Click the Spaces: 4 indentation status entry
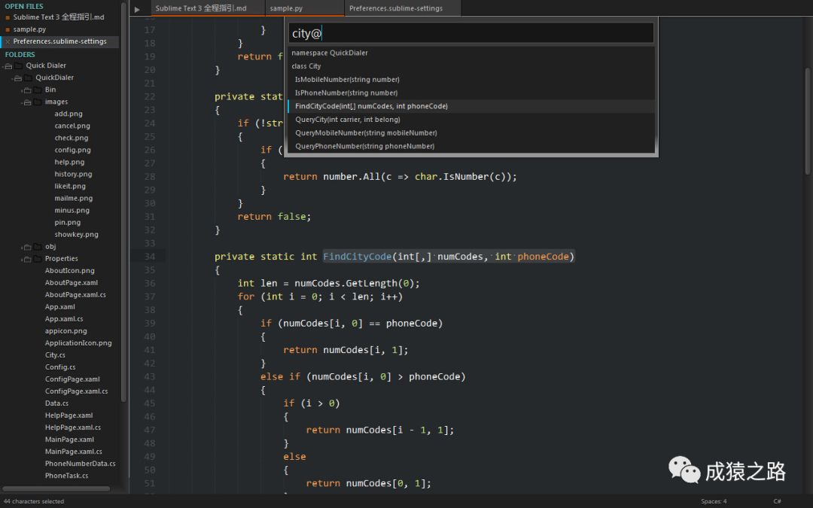Screen dimensions: 813x508 tap(714, 501)
